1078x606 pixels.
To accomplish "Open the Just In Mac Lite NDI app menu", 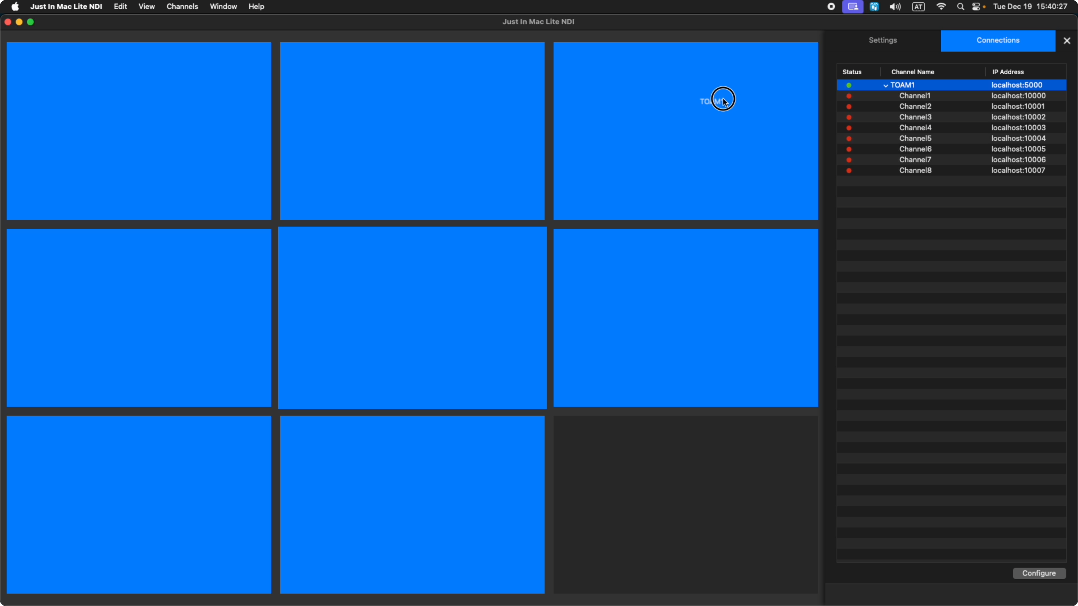I will [x=66, y=6].
